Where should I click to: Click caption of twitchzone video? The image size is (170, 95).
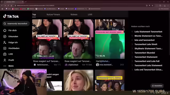46,61
